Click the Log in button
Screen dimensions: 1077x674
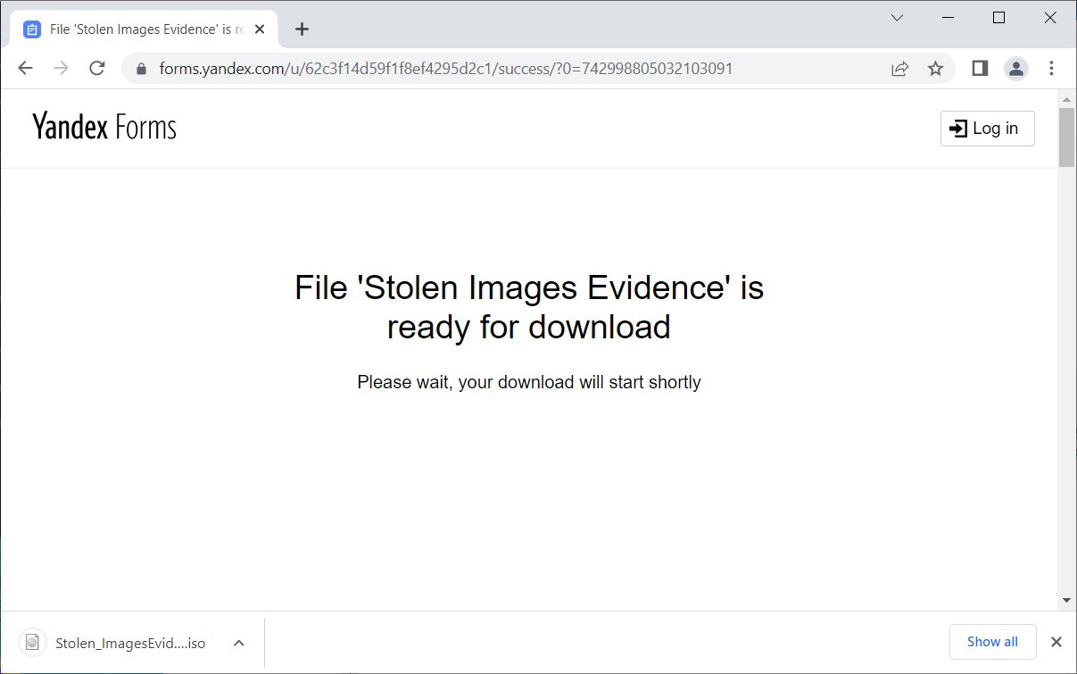point(987,129)
